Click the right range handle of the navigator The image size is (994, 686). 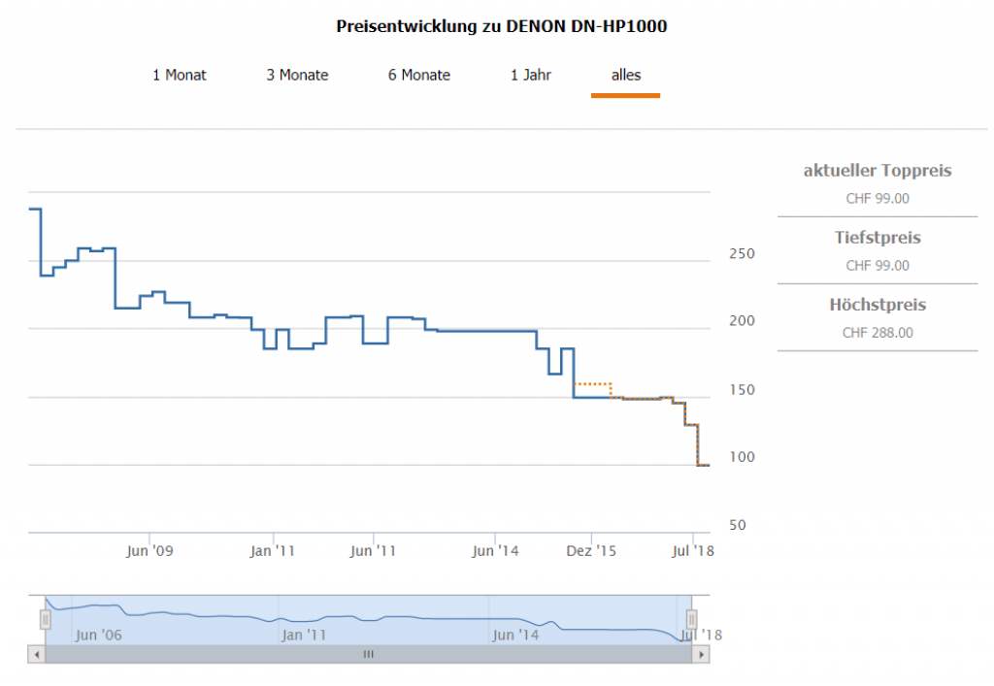[x=692, y=619]
